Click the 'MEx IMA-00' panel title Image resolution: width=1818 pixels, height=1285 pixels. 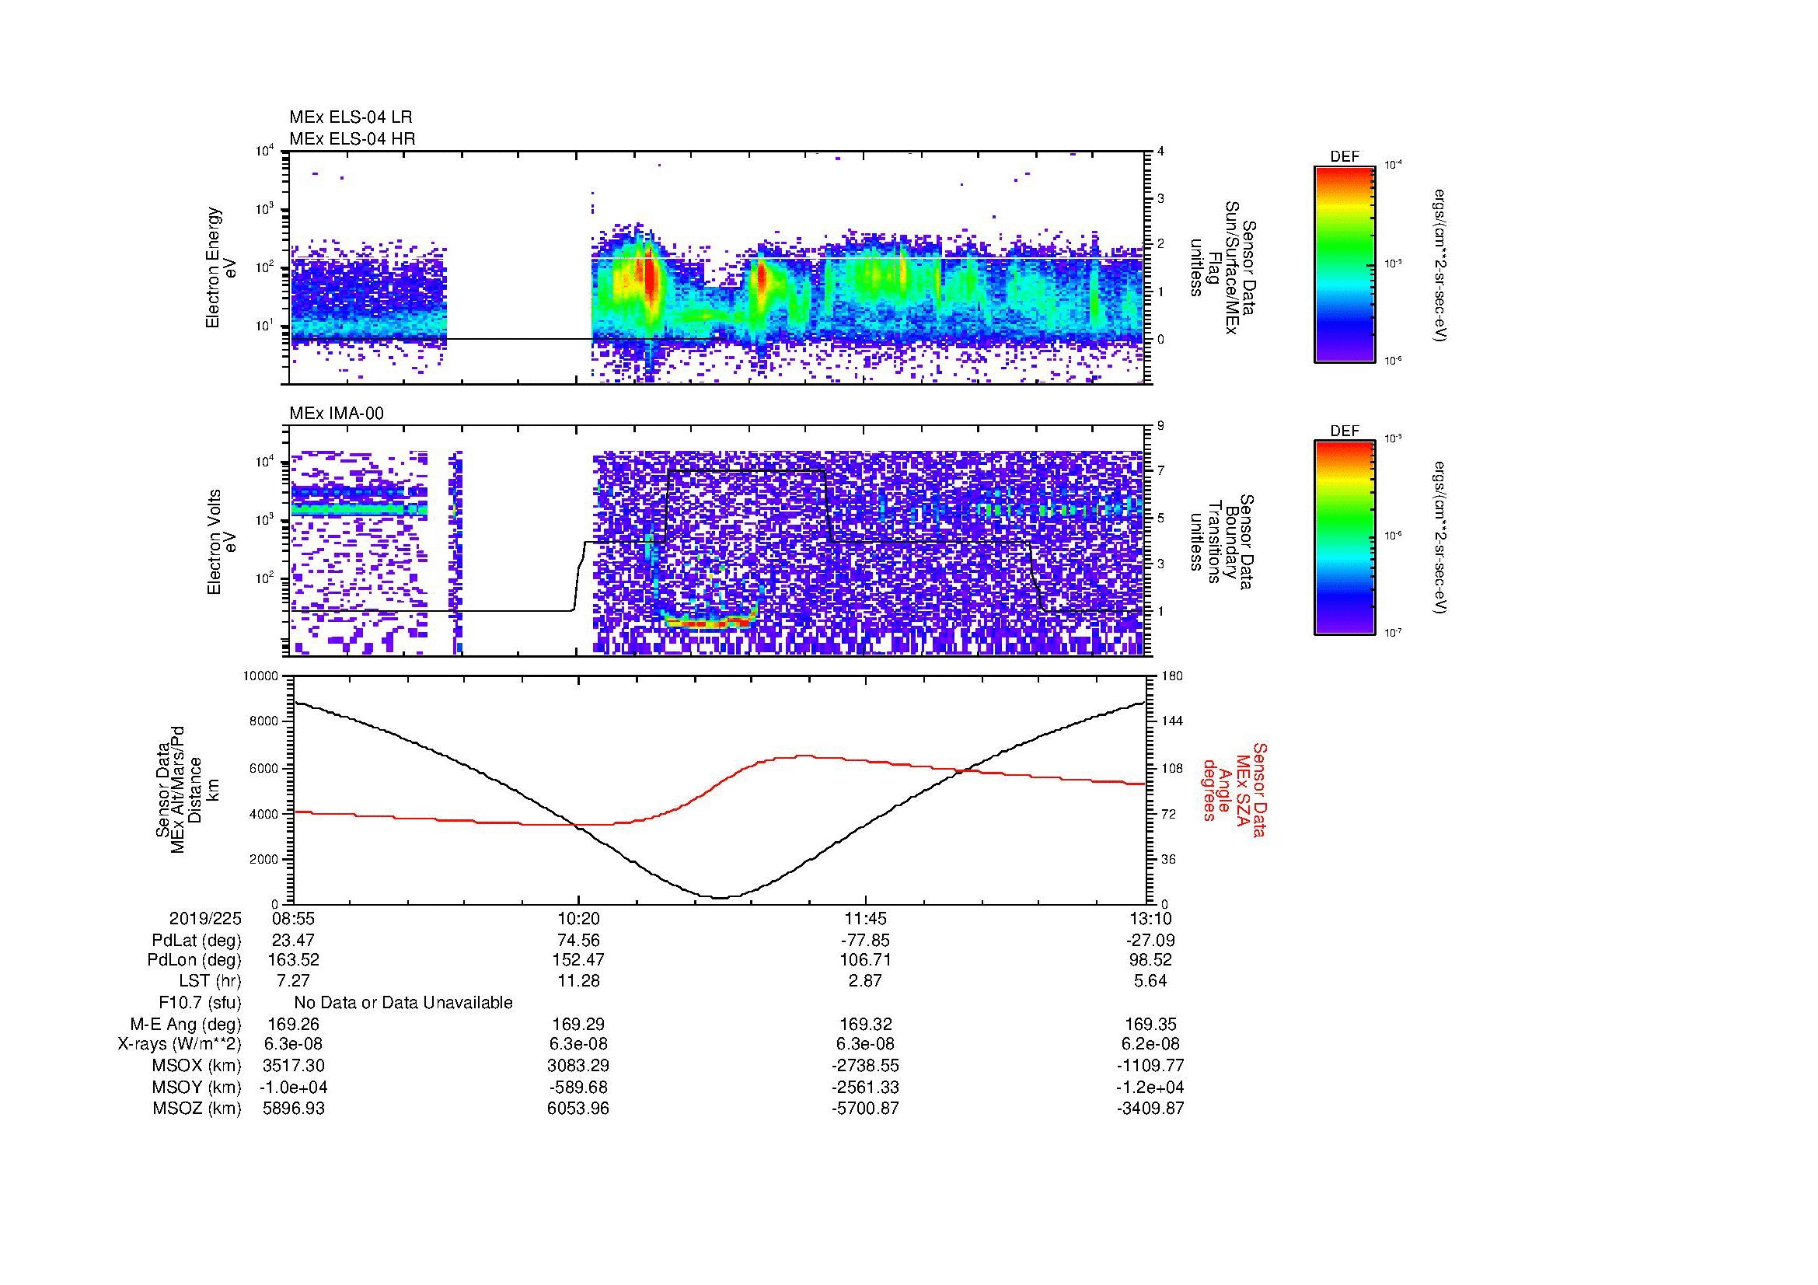click(x=337, y=414)
